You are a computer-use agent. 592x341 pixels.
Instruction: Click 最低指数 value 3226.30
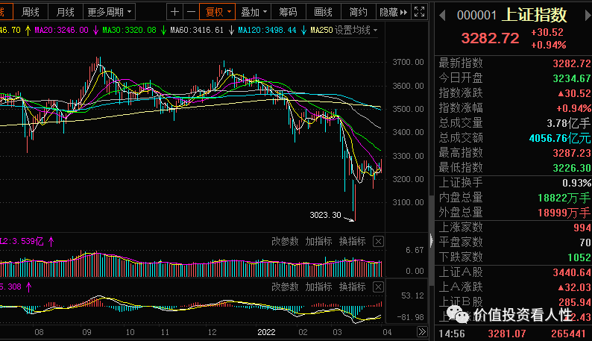[x=572, y=168]
